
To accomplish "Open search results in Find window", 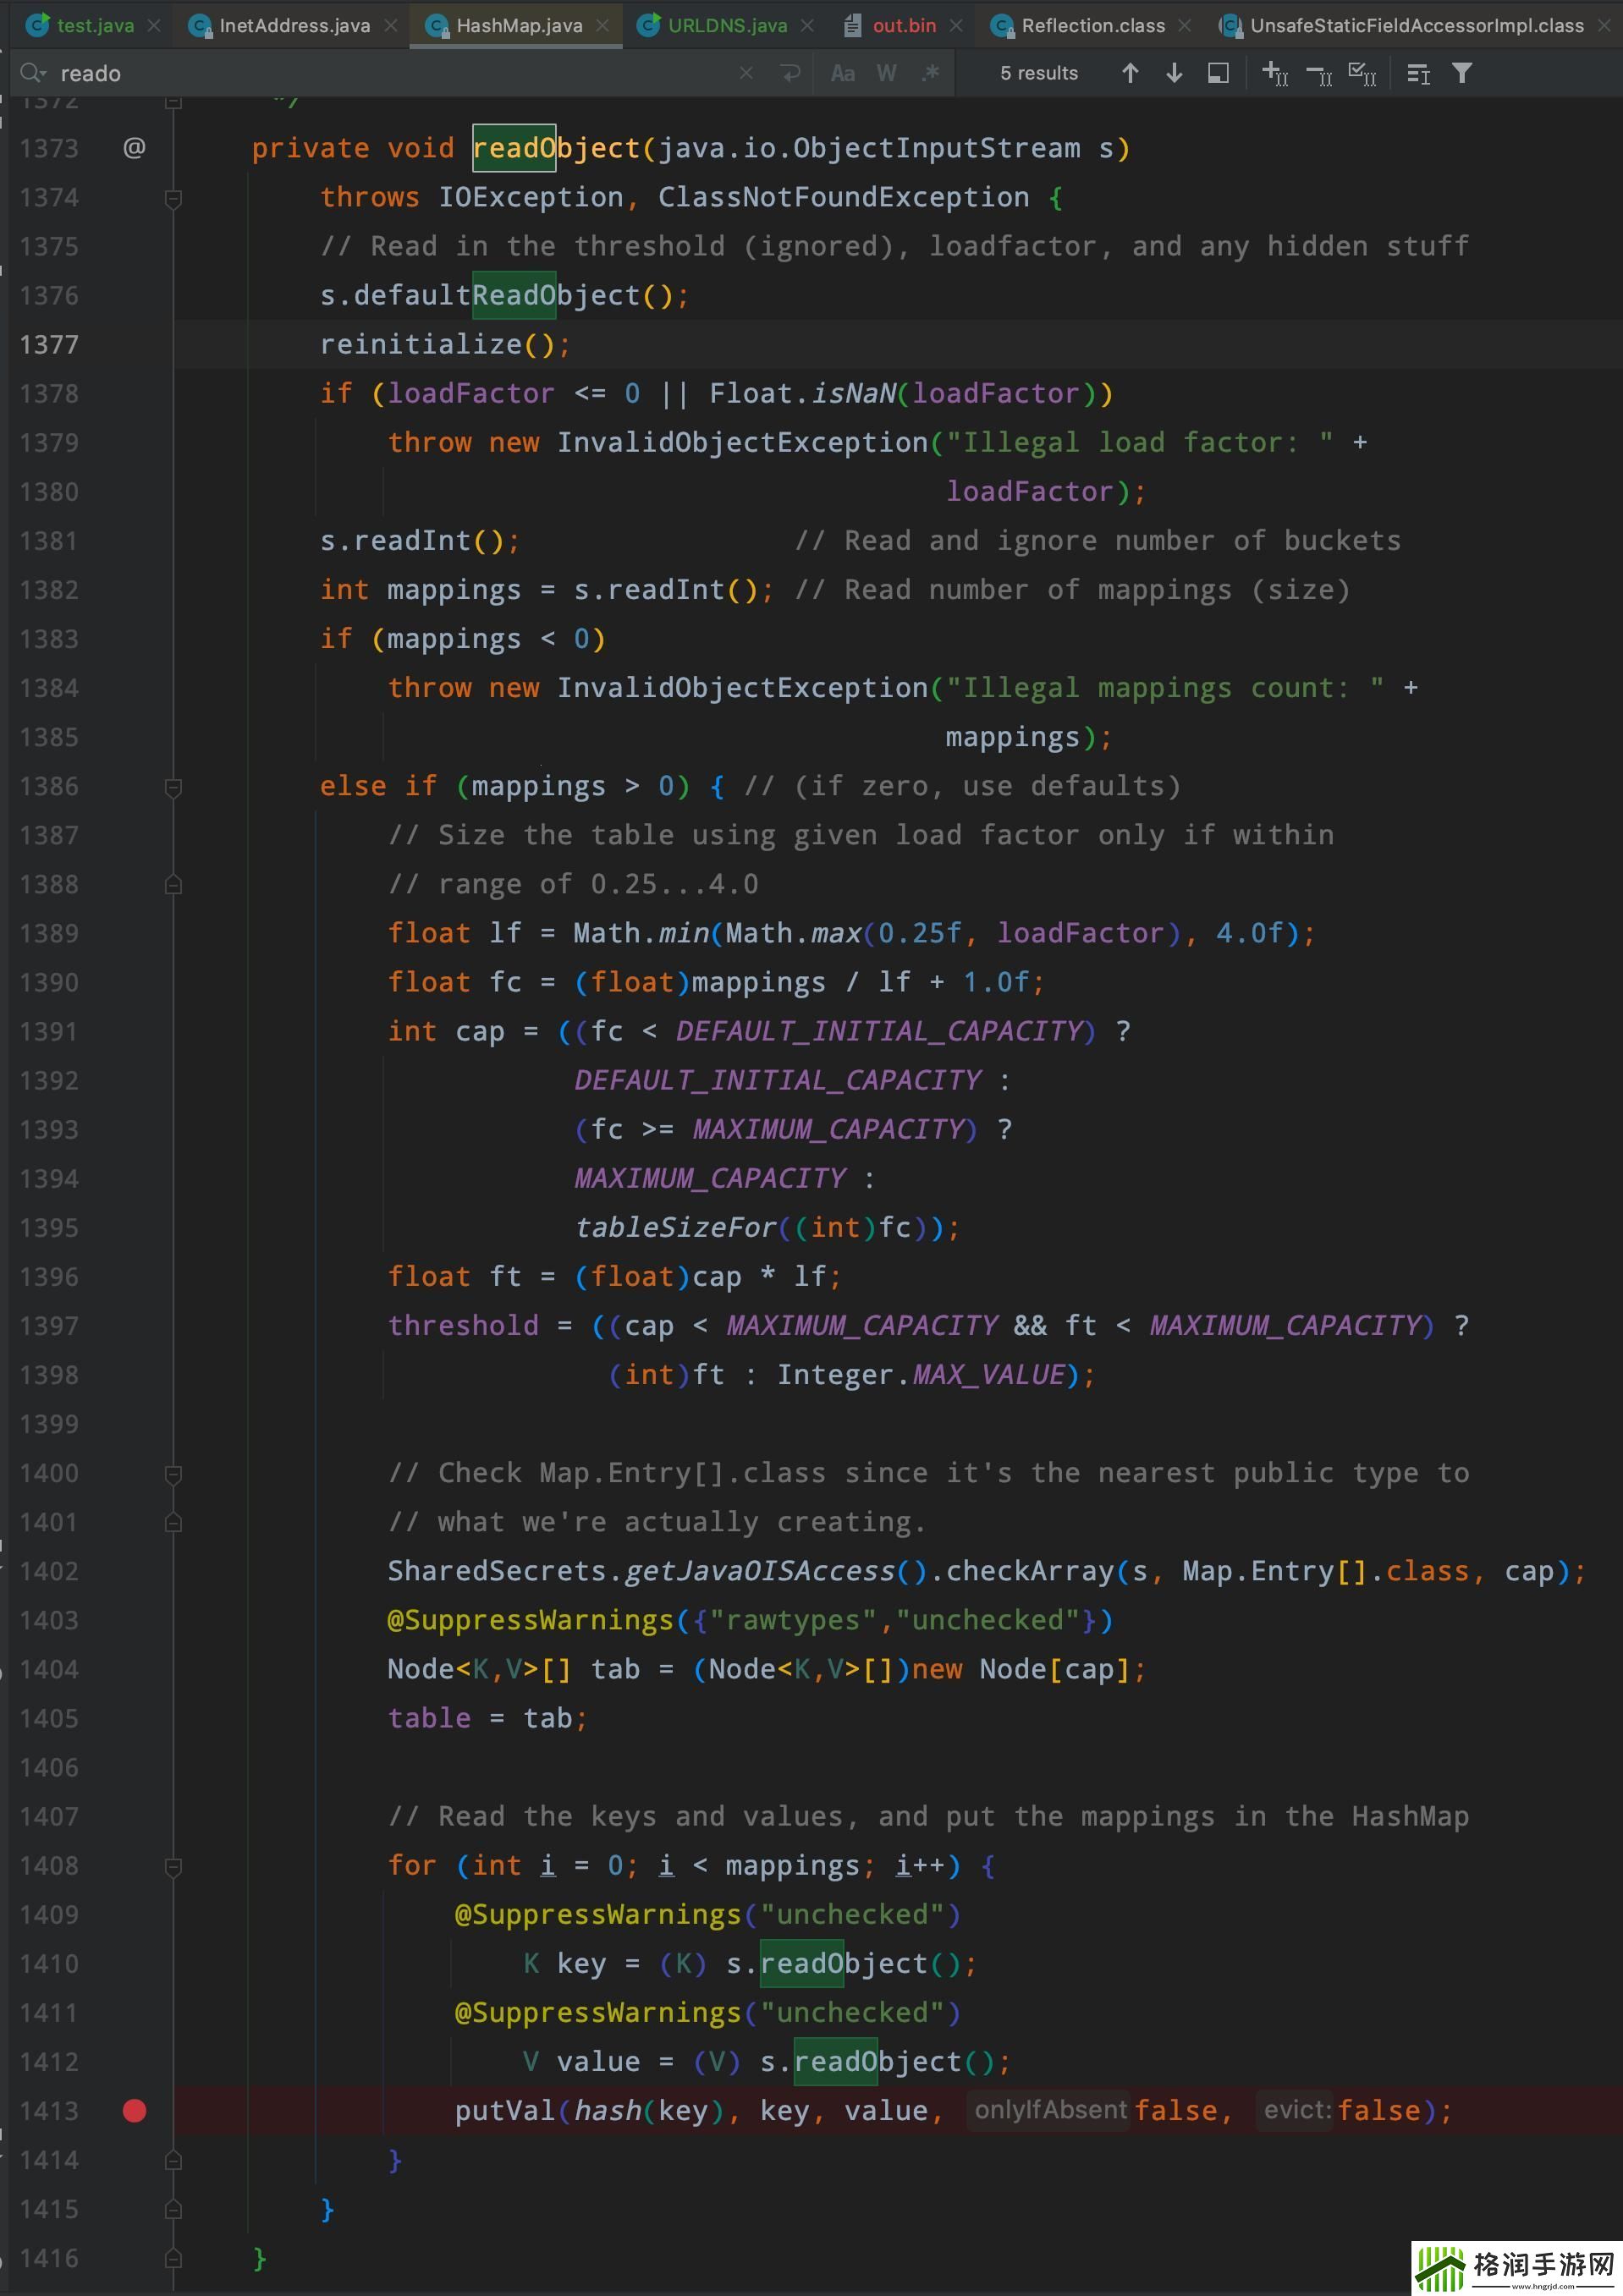I will point(1218,73).
